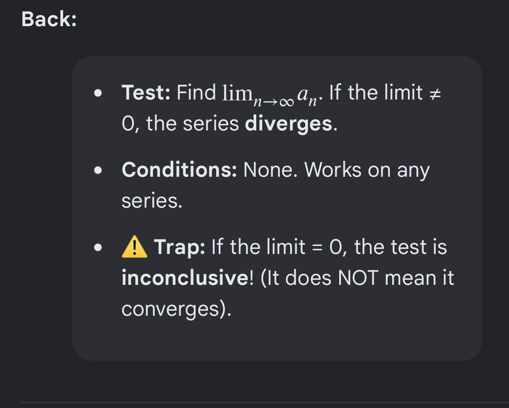Screen dimensions: 509x408
Task: Select the "Back:" heading
Action: (49, 19)
